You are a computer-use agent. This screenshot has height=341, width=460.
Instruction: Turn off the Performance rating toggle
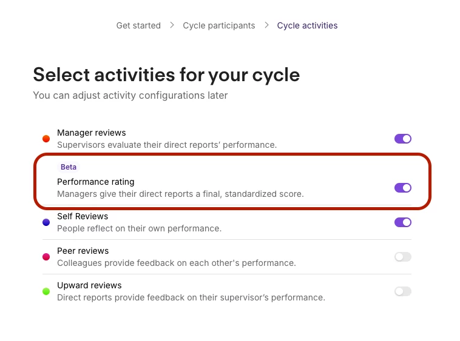[403, 188]
